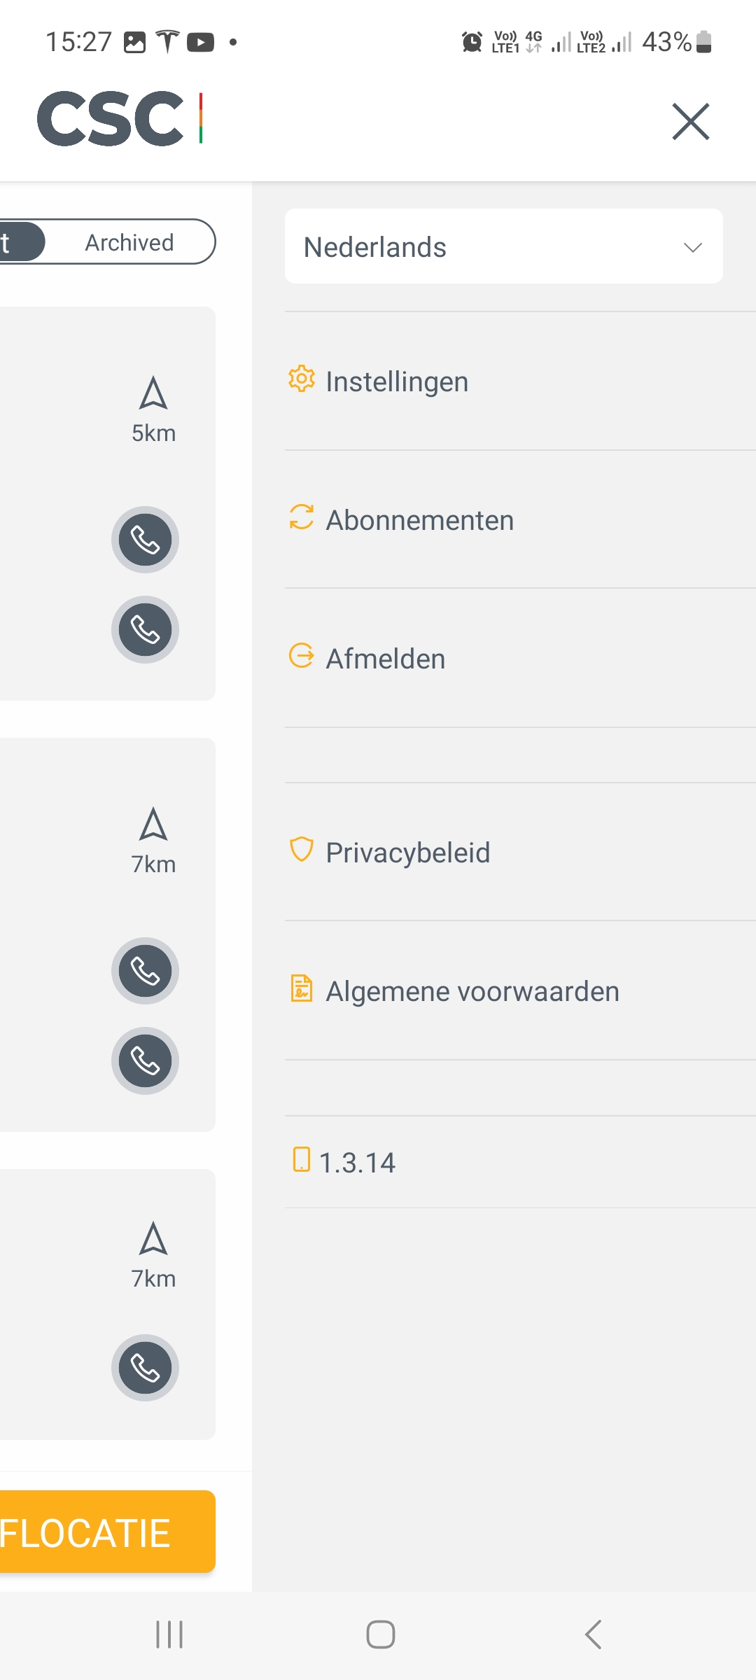Tap the Android back navigation button
This screenshot has width=756, height=1680.
tap(593, 1634)
